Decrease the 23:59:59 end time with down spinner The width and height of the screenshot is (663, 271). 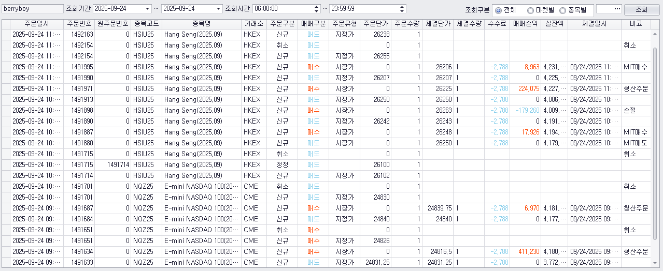(x=402, y=11)
